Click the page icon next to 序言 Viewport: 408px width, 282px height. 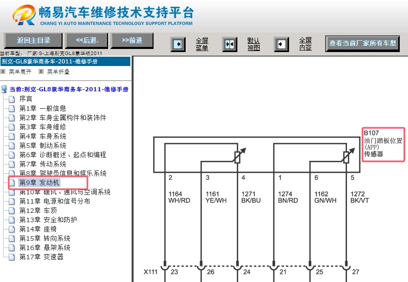coord(12,99)
